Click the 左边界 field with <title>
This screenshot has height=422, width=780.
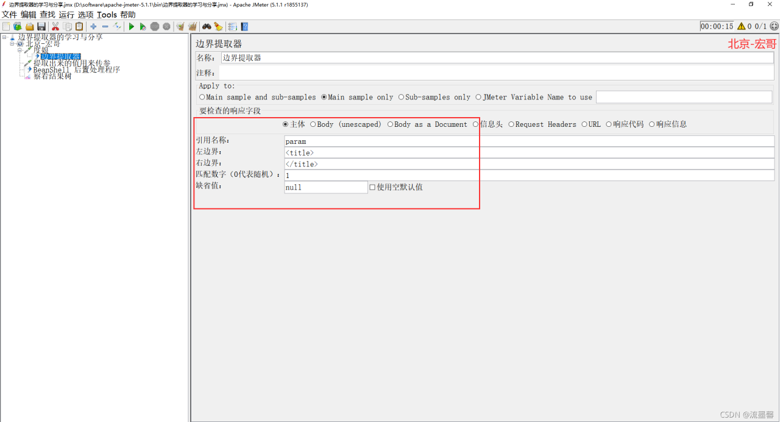click(529, 152)
